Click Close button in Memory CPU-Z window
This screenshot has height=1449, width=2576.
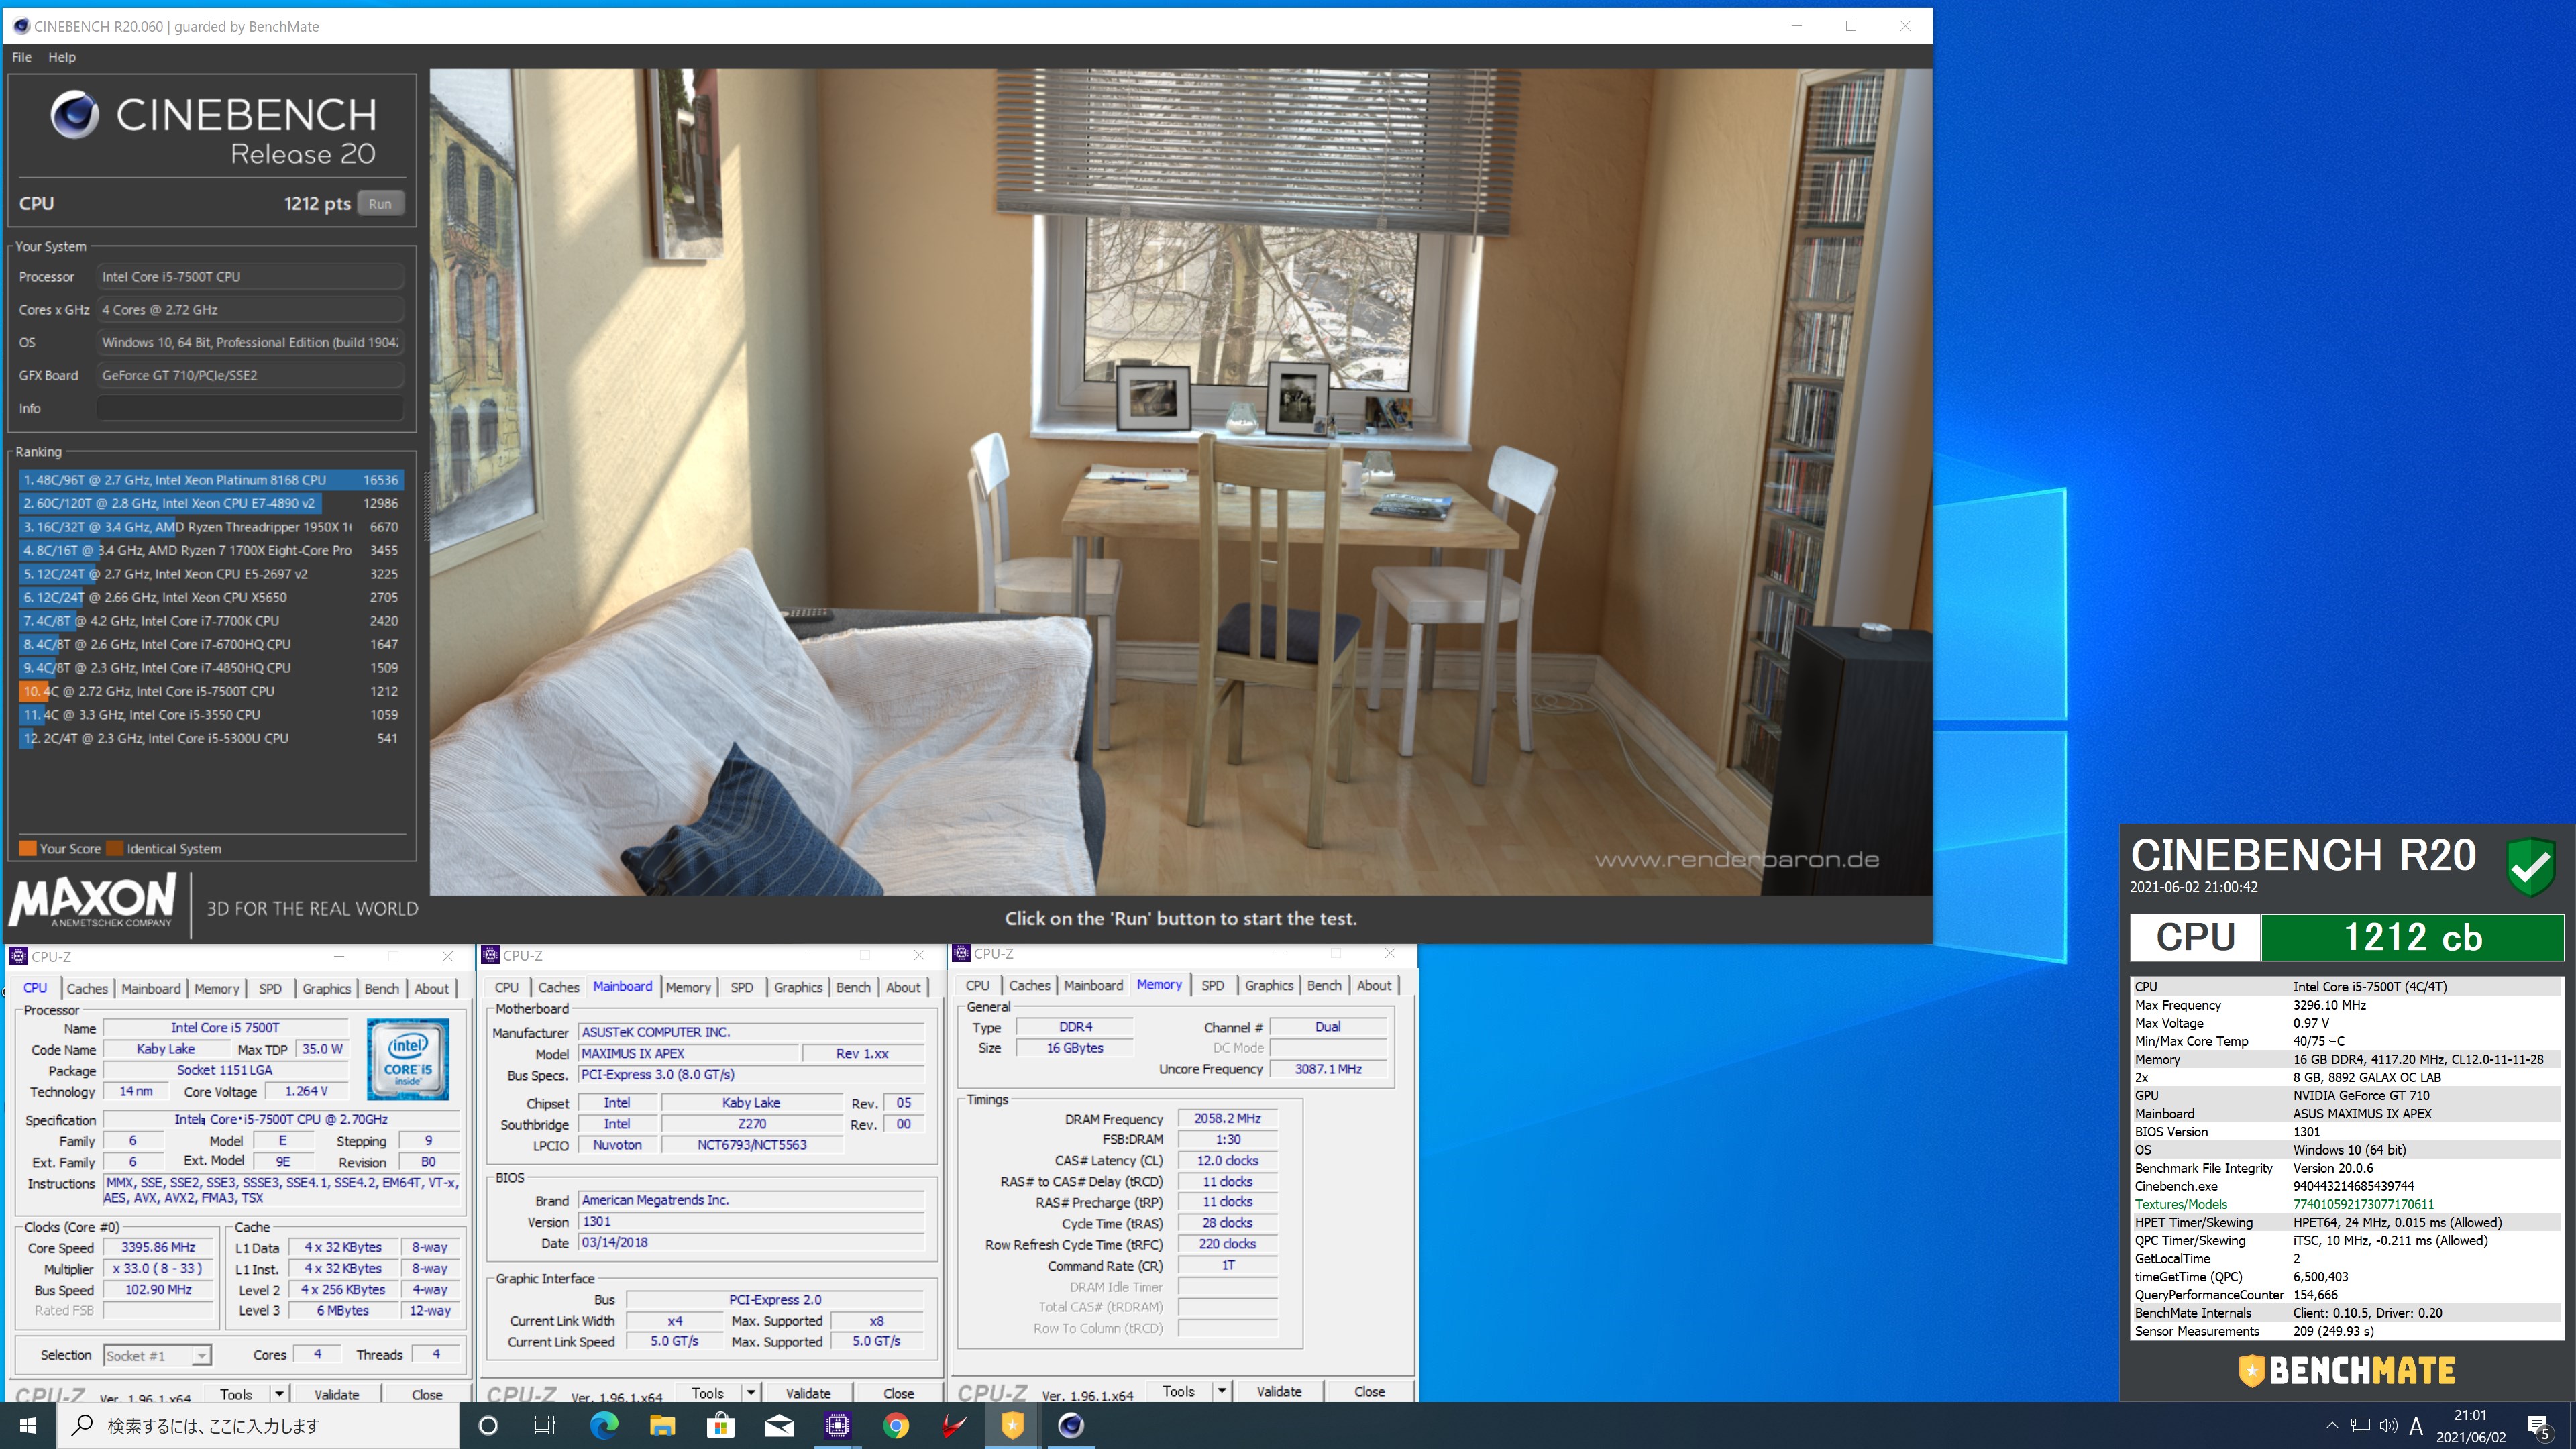1369,1391
